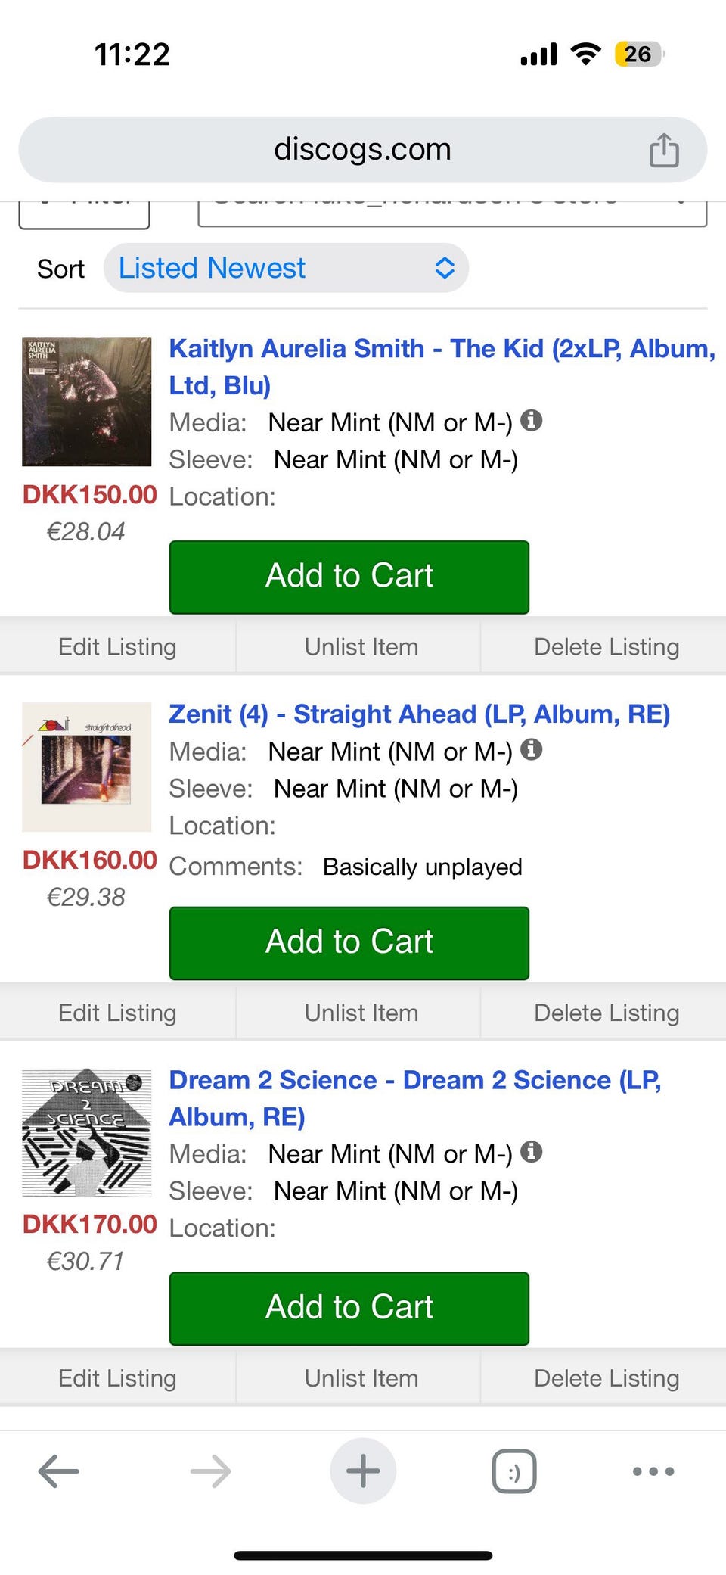Tap info icon beside Dream 2 Science media condition
Screen dimensions: 726x1575
pyautogui.click(x=532, y=1152)
